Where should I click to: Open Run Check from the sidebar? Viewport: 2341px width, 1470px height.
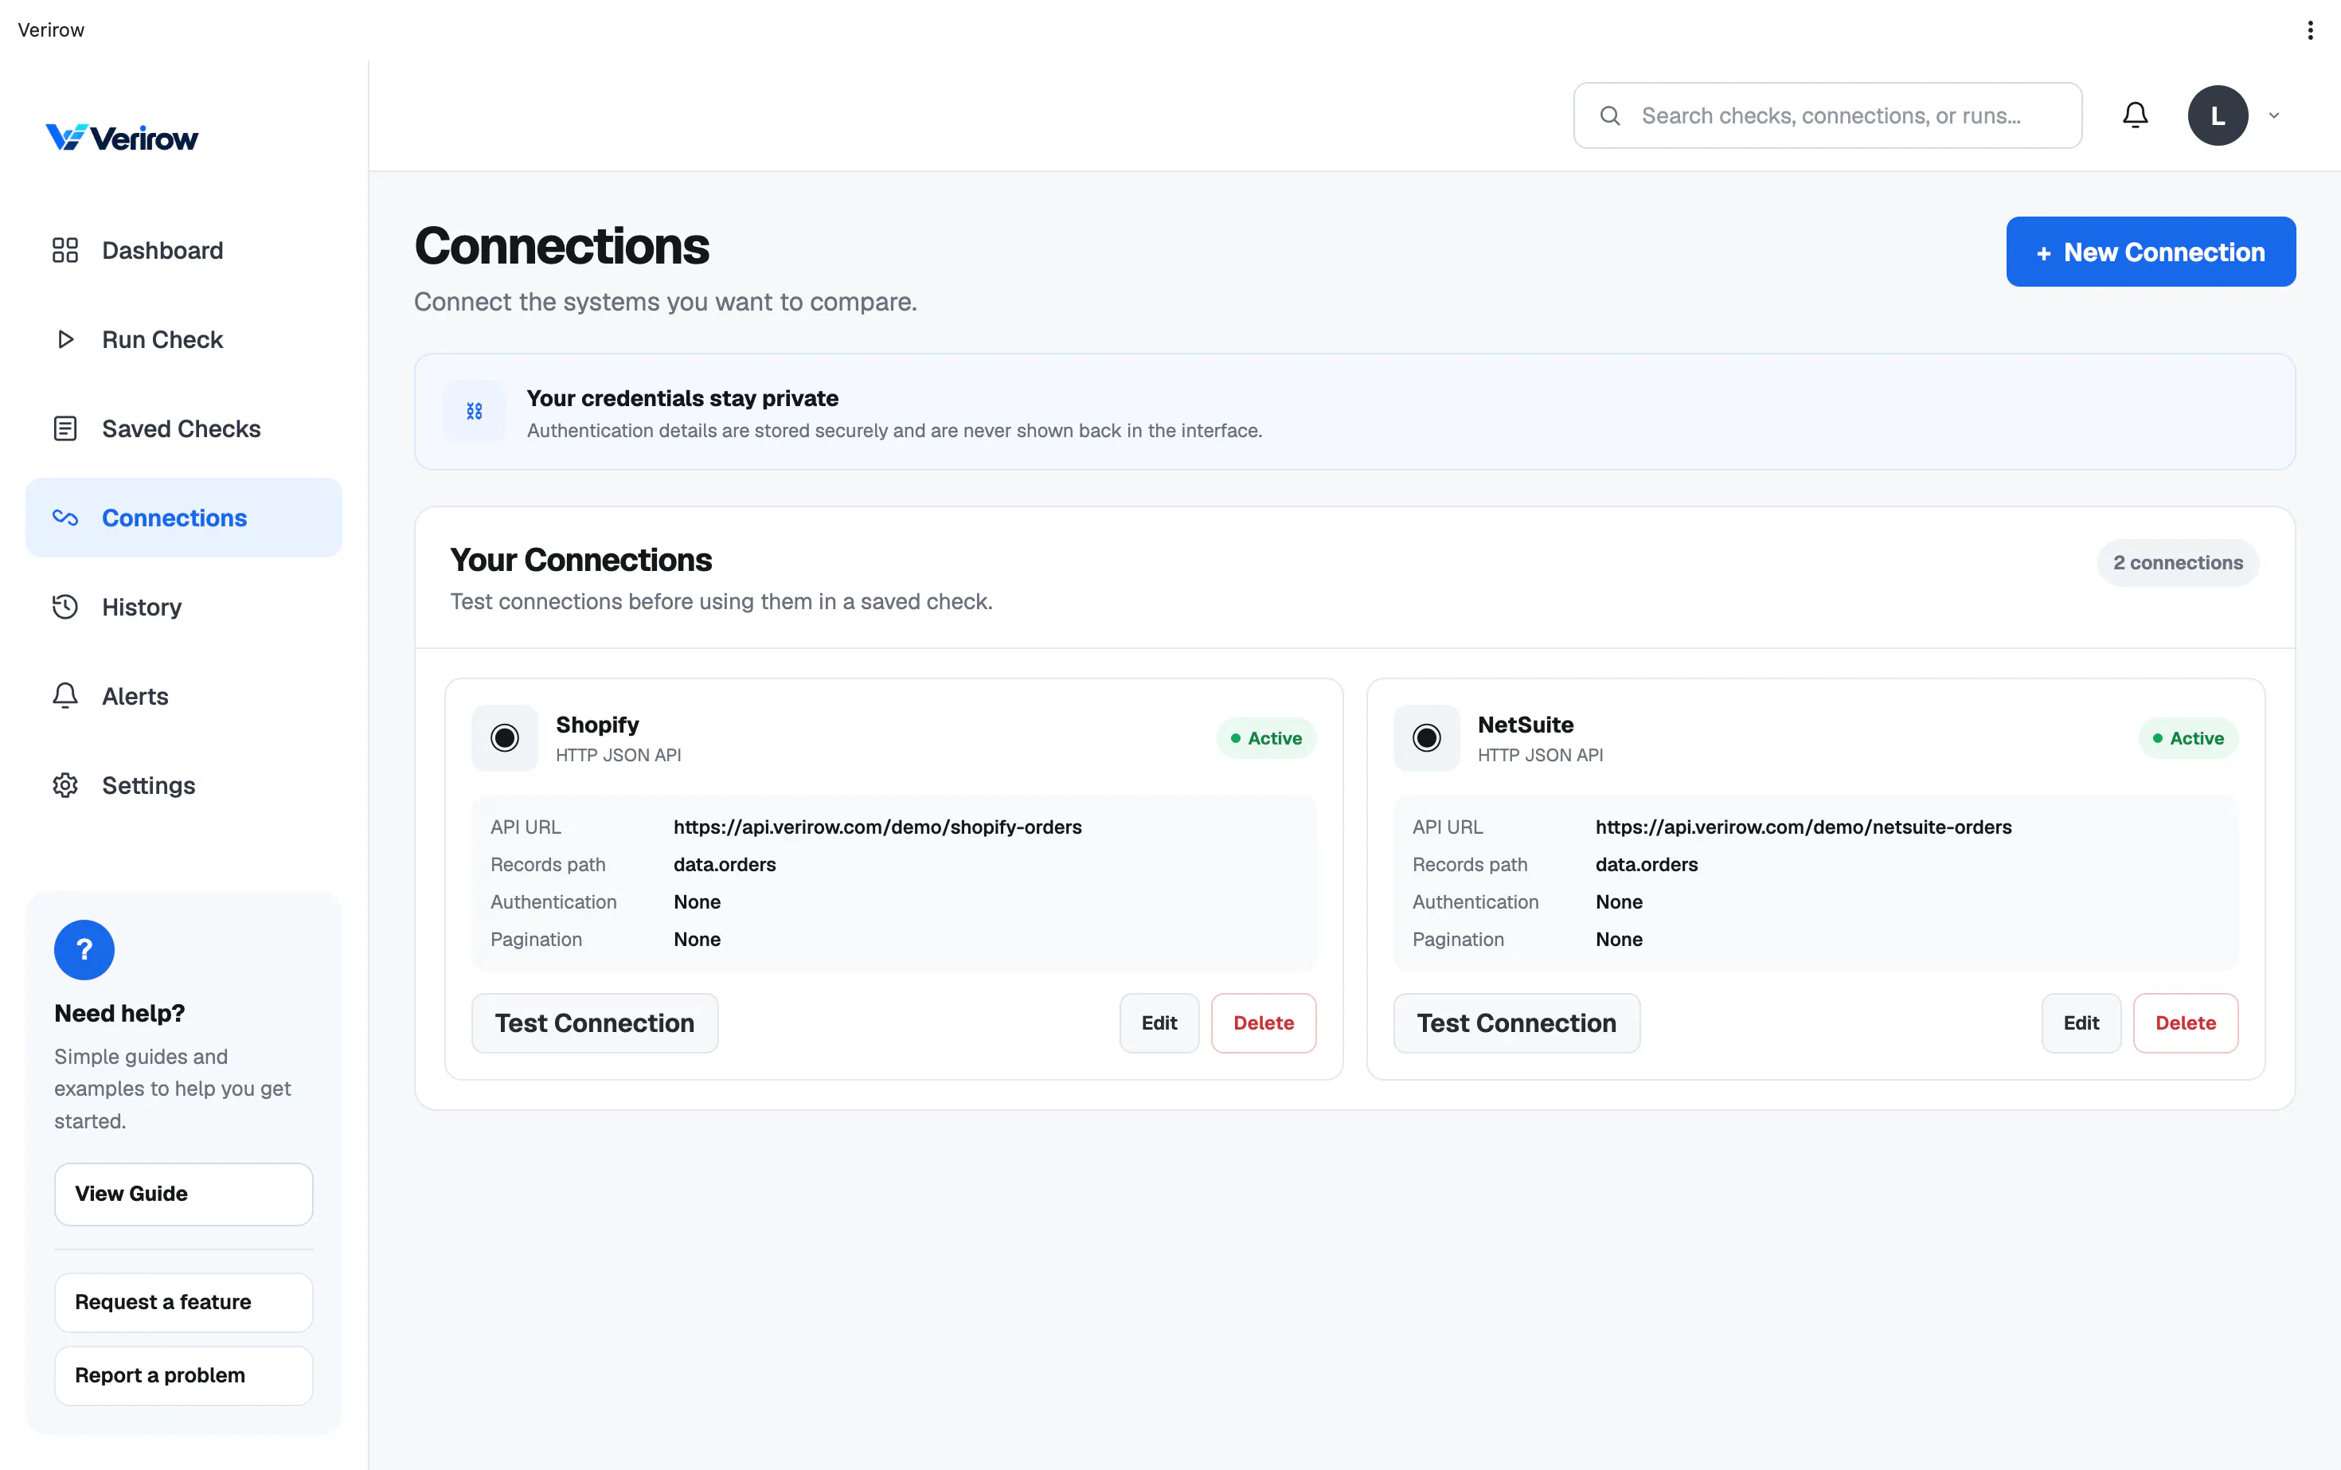tap(184, 339)
